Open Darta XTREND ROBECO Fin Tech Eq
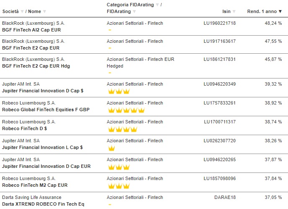Image resolution: width=288 pixels, height=209 pixels. 43,204
